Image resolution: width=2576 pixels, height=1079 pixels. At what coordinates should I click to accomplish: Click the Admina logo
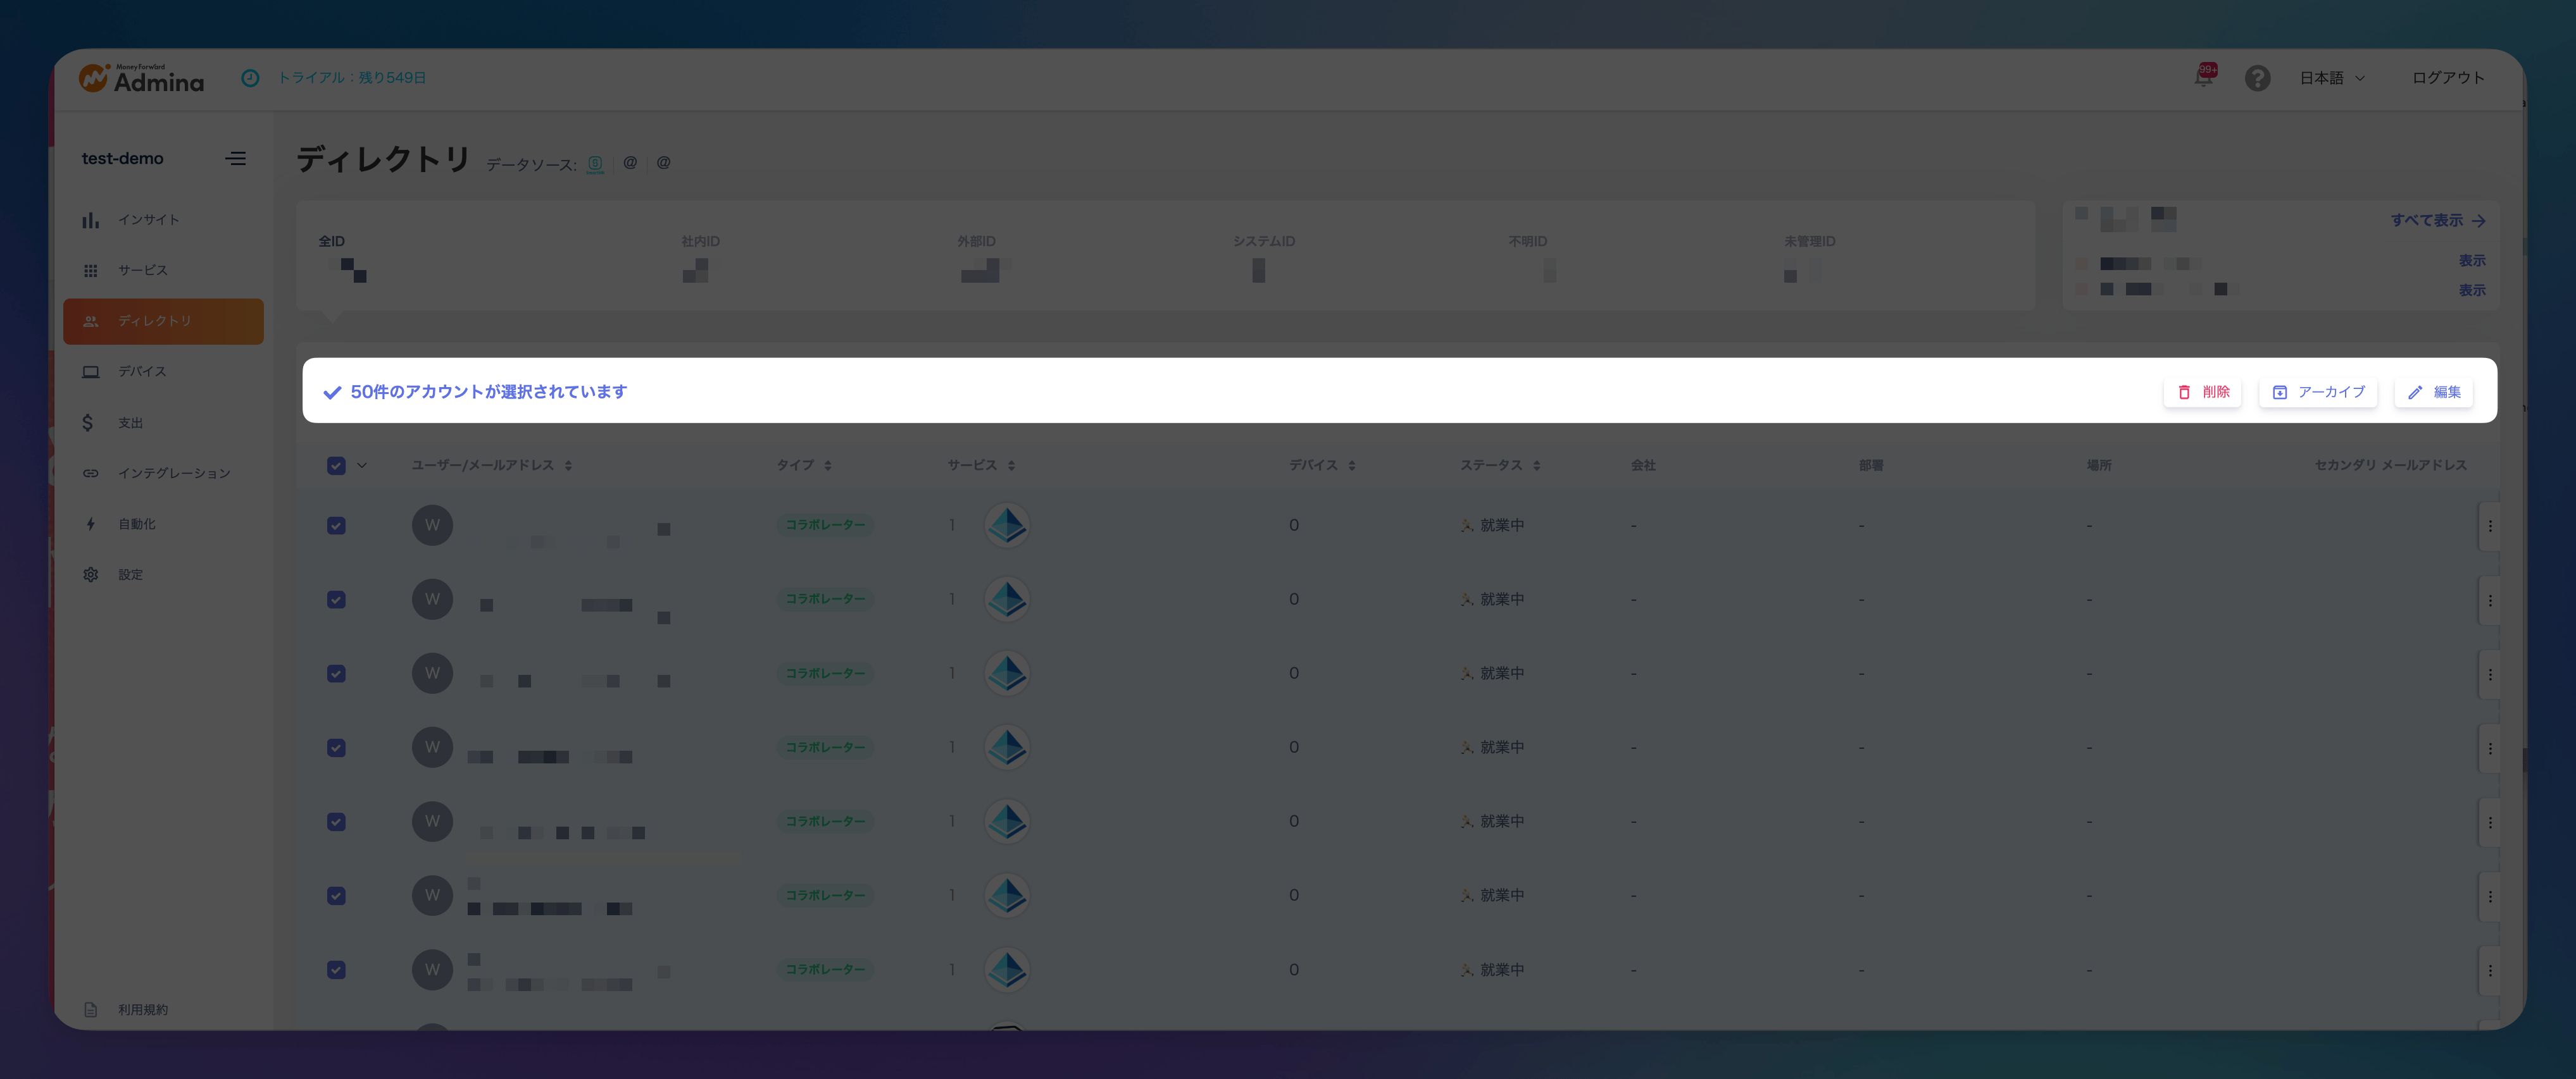click(141, 78)
